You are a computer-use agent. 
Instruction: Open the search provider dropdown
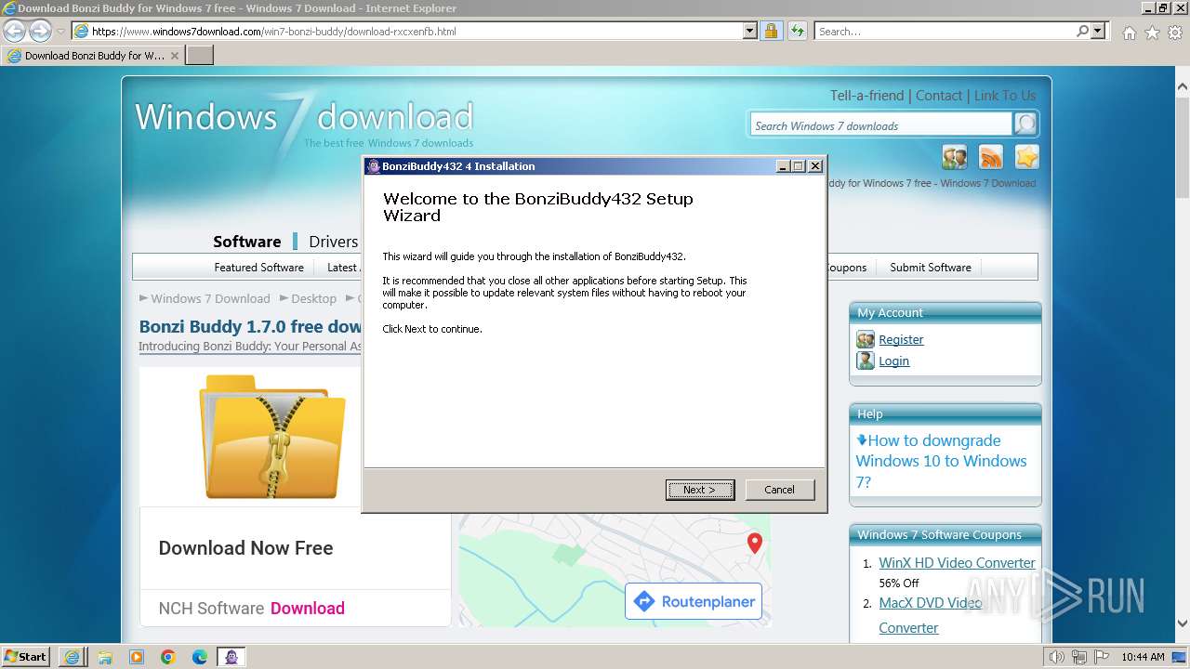(x=1098, y=31)
